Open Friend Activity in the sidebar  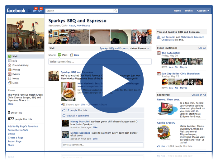21,65
